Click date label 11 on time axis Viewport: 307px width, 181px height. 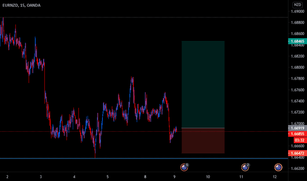click(241, 177)
